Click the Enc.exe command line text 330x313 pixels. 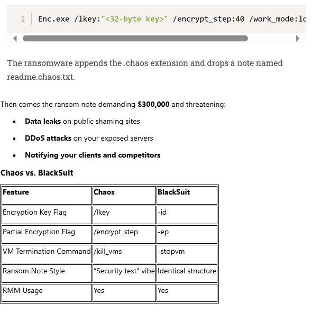click(x=172, y=19)
